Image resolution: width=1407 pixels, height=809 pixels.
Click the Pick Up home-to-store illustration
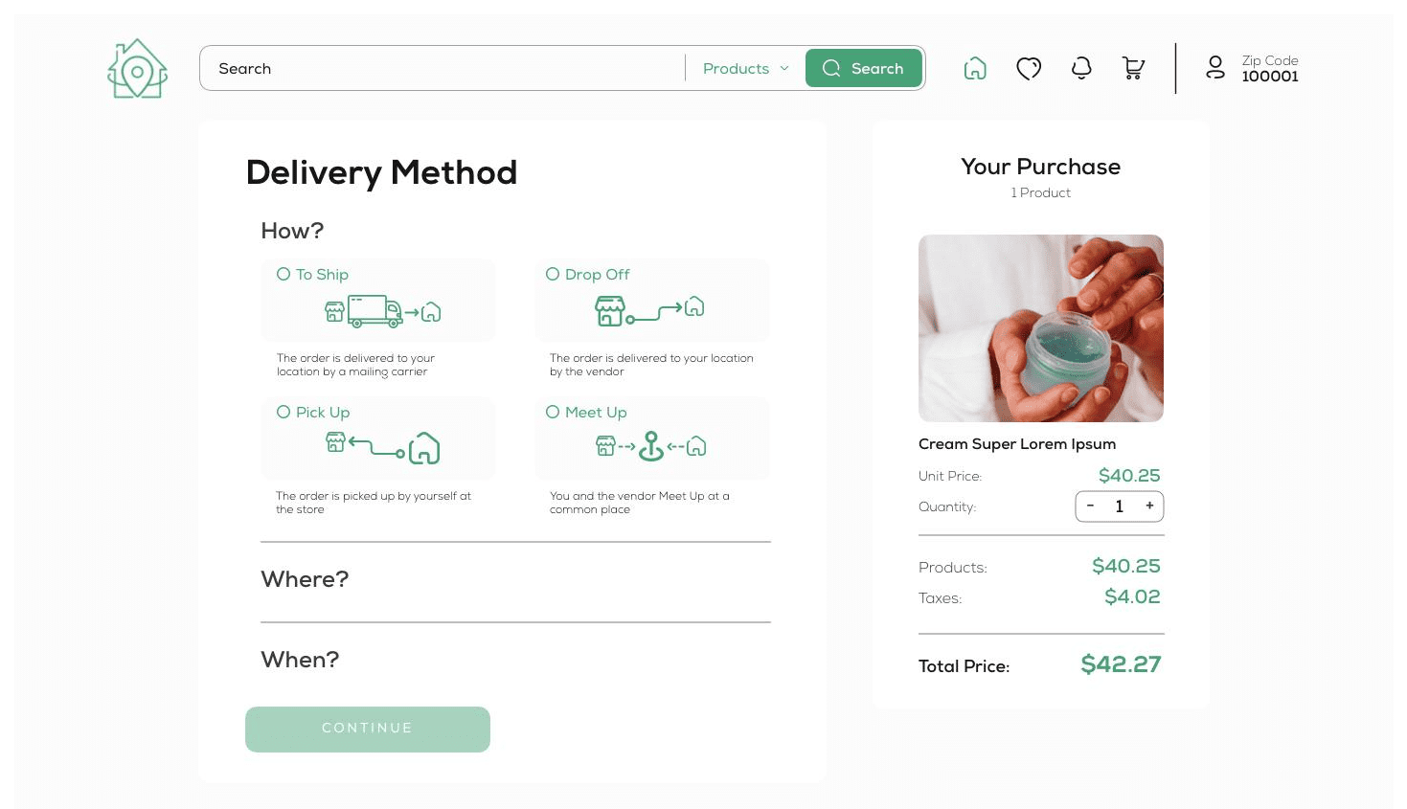(x=383, y=447)
